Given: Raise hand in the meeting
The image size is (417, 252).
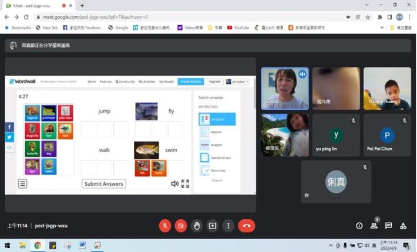Looking at the screenshot, I should pyautogui.click(x=197, y=226).
